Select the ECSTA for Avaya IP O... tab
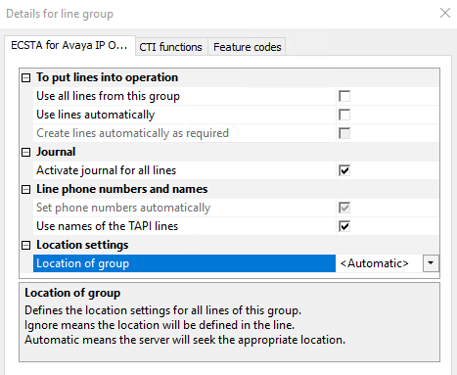This screenshot has width=457, height=375. [x=69, y=45]
